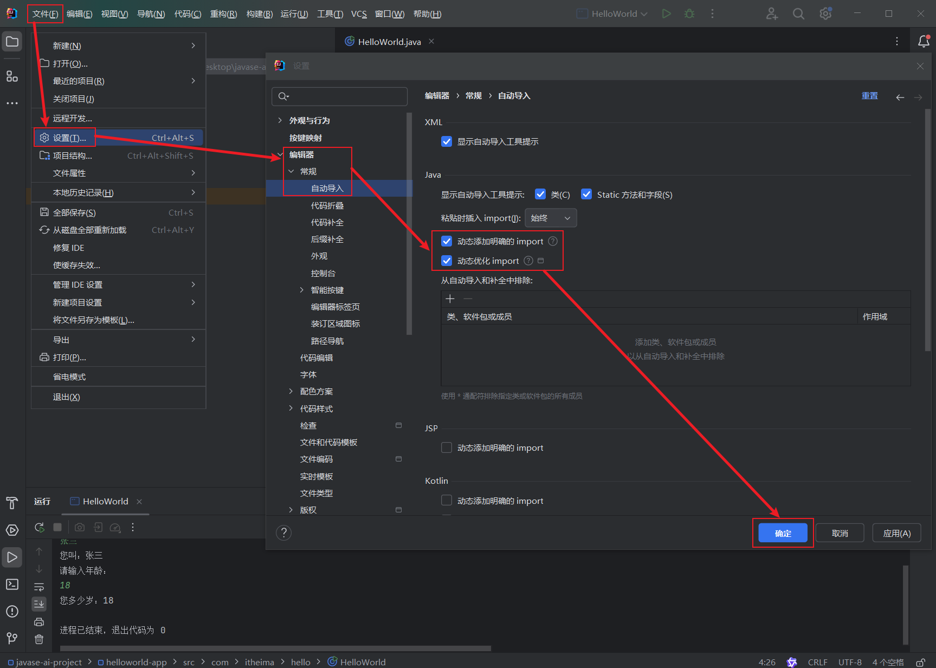Image resolution: width=936 pixels, height=668 pixels.
Task: Open the Structure tool window icon
Action: [x=12, y=76]
